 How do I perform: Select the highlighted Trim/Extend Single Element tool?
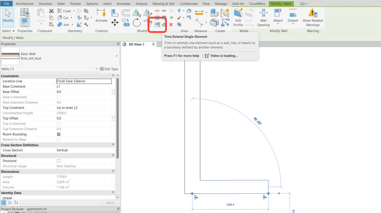coord(157,24)
